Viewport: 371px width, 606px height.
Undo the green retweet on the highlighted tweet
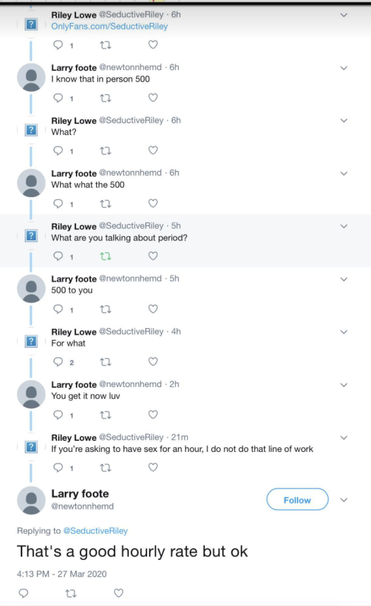click(106, 256)
